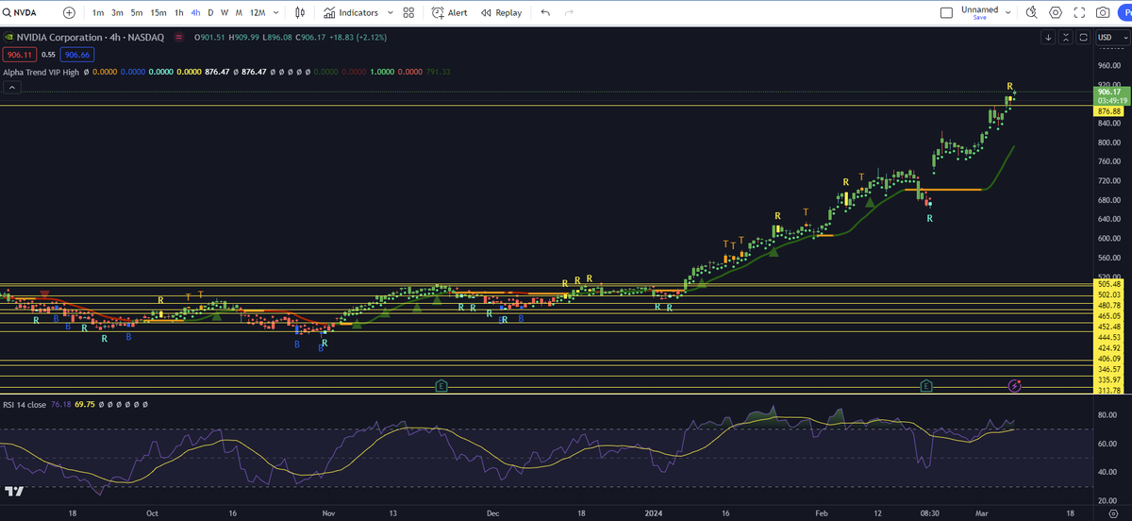1132x521 pixels.
Task: Collapse the indicator legend chevron
Action: 12,87
